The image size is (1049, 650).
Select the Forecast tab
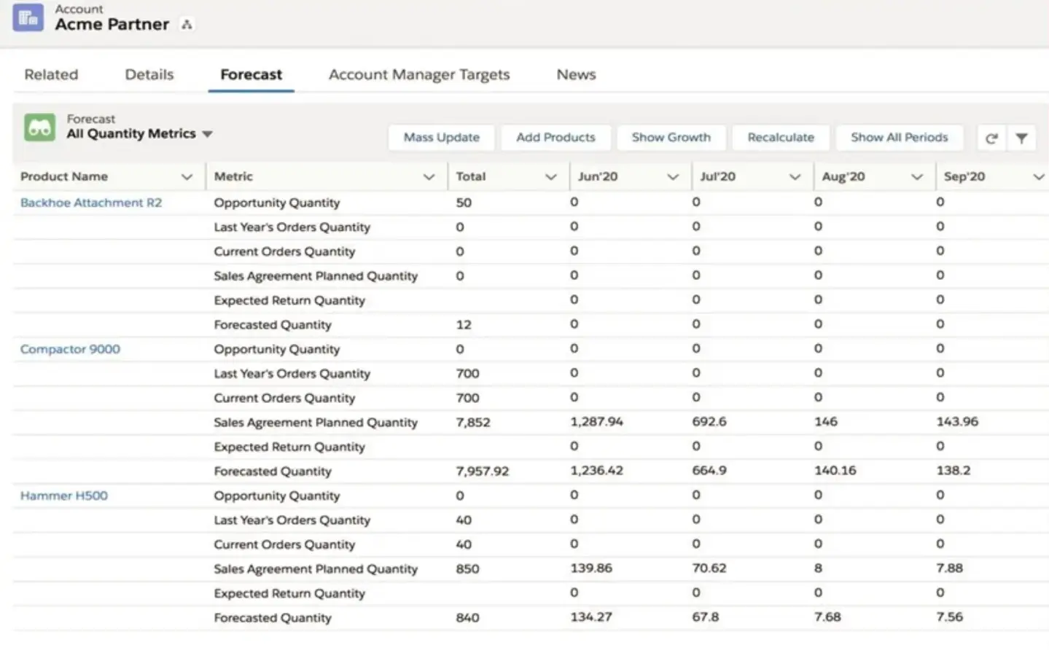point(251,74)
